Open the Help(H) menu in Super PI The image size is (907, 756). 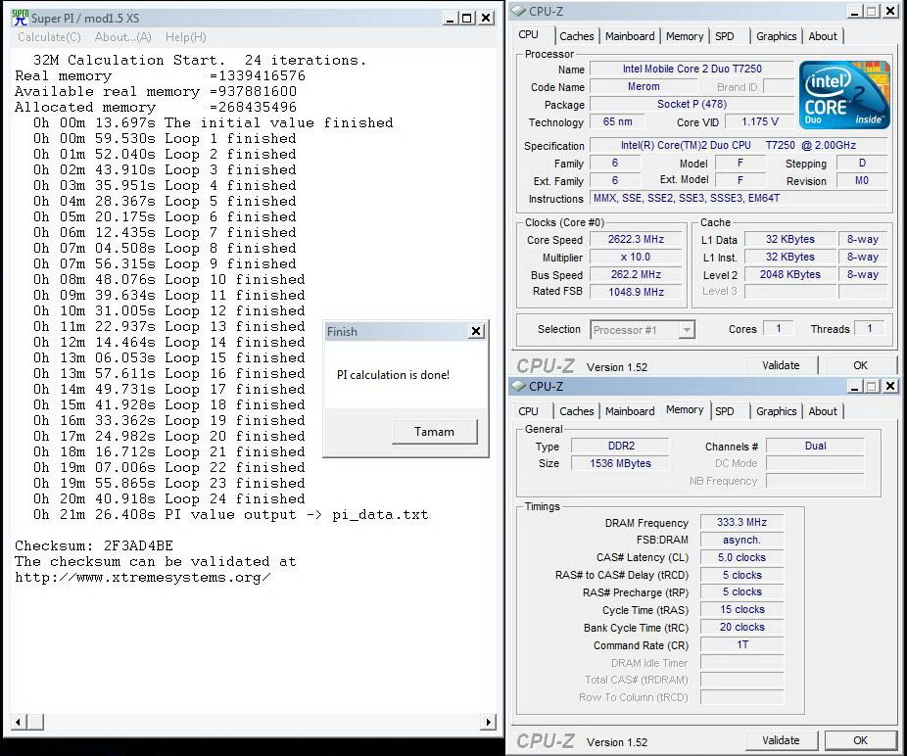click(186, 37)
